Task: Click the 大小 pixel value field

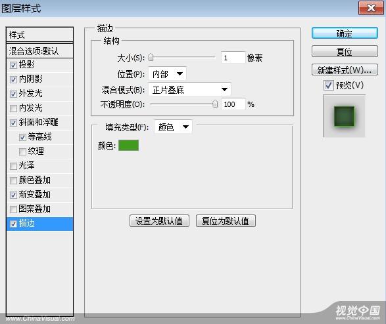Action: (233, 58)
